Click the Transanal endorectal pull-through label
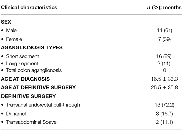This screenshot has height=130, width=183. 43,105
